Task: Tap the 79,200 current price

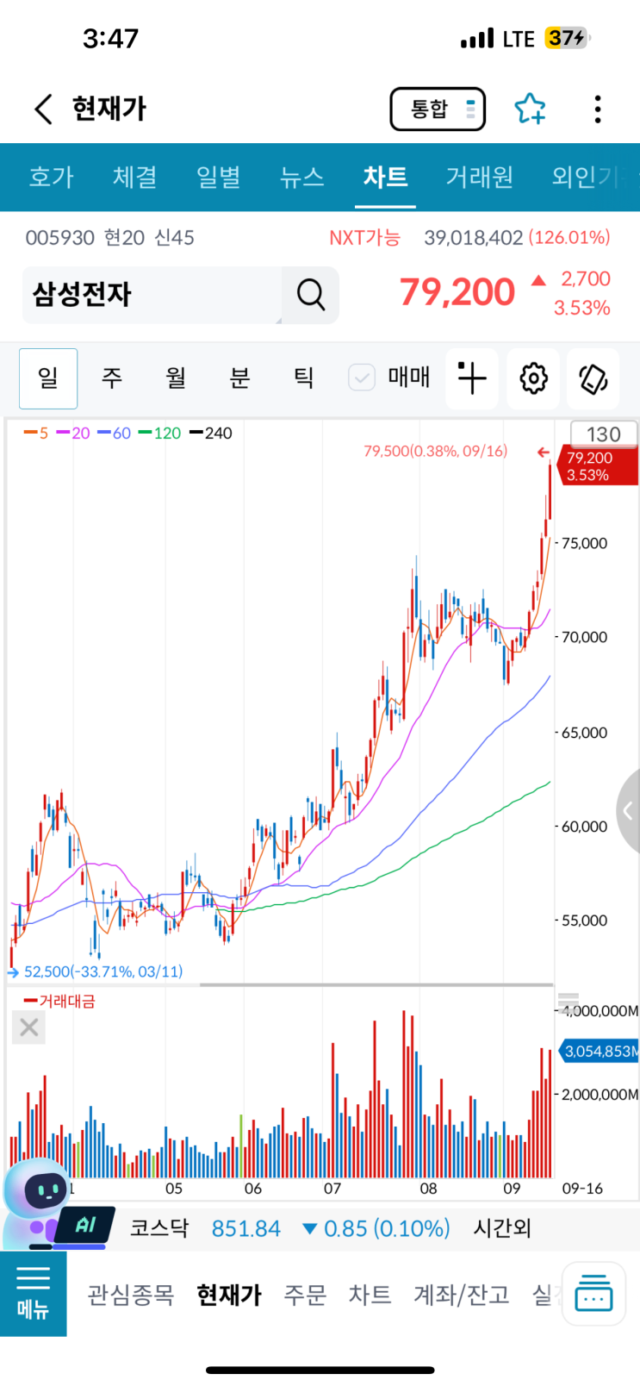Action: pos(457,292)
